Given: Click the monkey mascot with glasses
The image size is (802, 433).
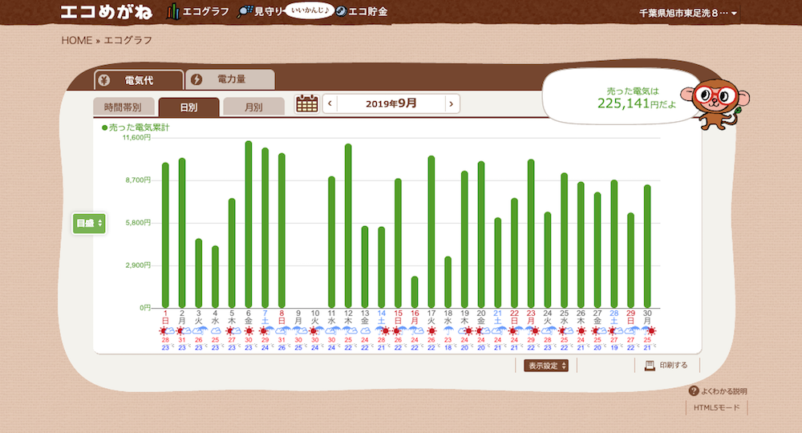Looking at the screenshot, I should [x=715, y=103].
